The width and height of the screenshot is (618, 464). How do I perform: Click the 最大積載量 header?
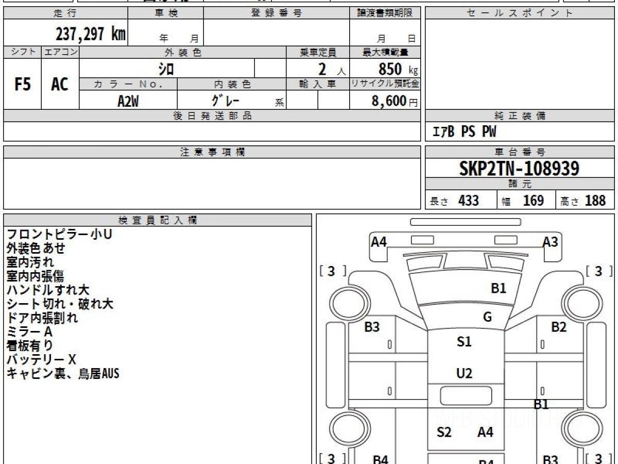(x=385, y=52)
